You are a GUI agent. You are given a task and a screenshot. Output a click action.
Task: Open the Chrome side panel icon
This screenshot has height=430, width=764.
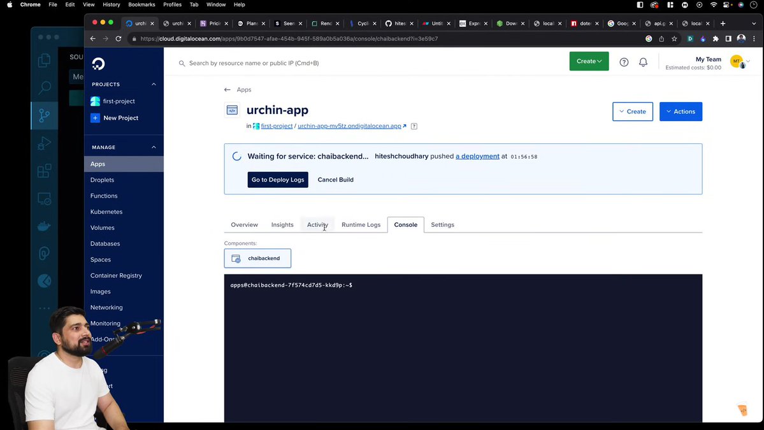point(728,38)
